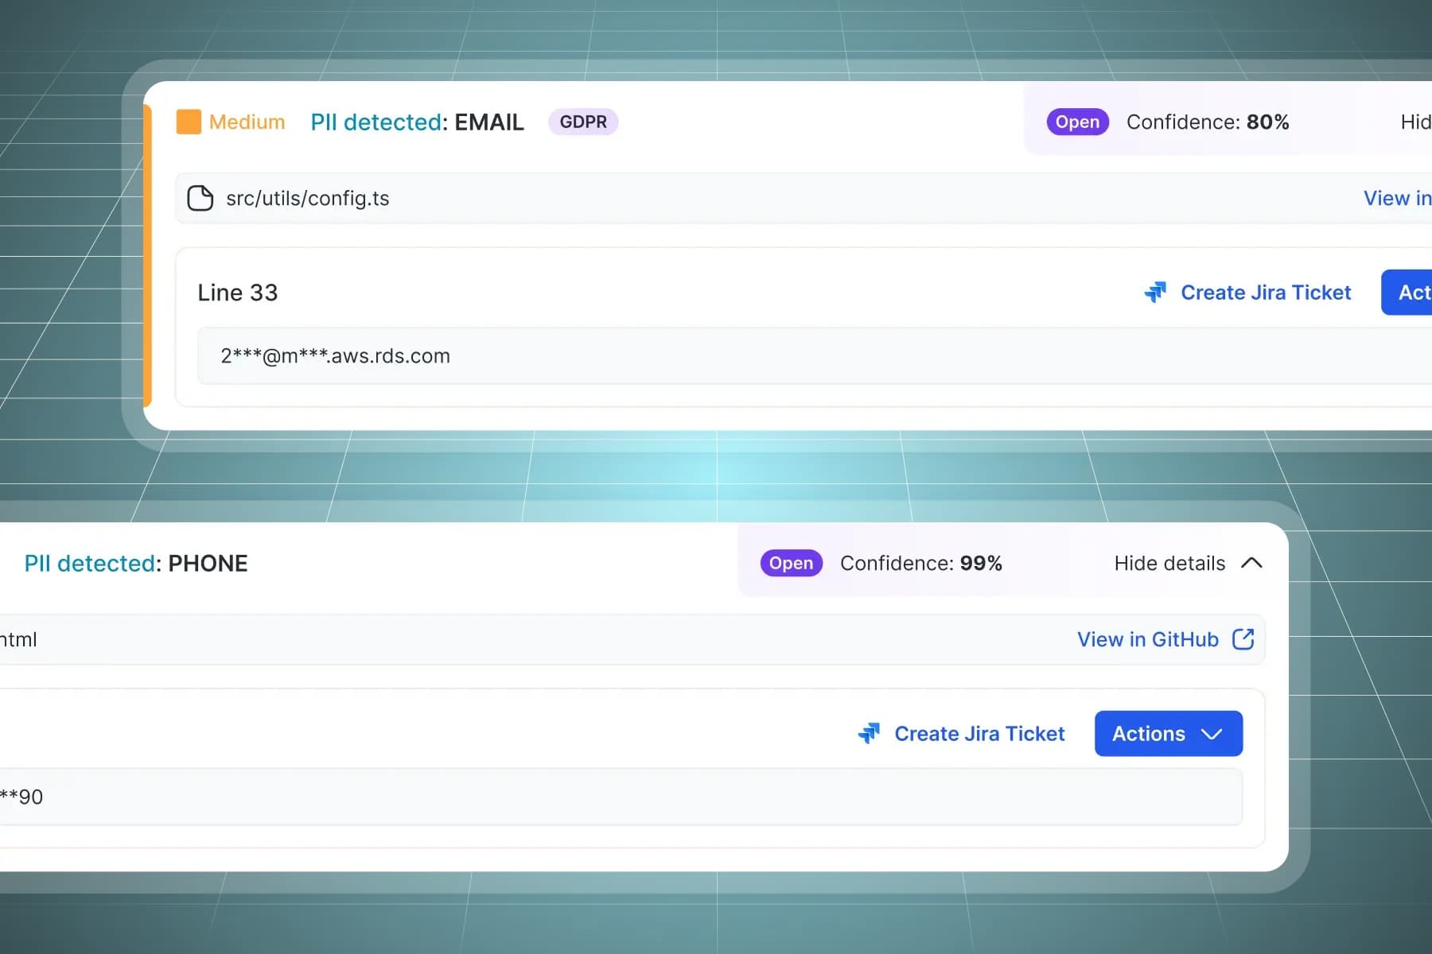Image resolution: width=1432 pixels, height=954 pixels.
Task: Click the PII detected: EMAIL heading
Action: [x=417, y=122]
